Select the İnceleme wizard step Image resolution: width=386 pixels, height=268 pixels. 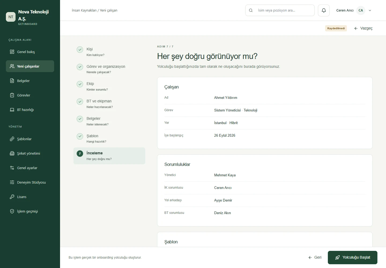109,156
